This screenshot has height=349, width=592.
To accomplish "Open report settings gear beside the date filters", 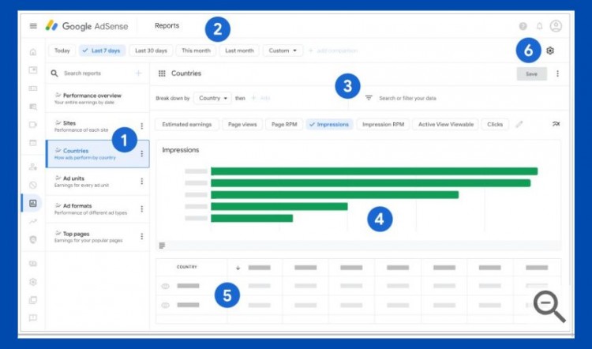I will click(550, 51).
